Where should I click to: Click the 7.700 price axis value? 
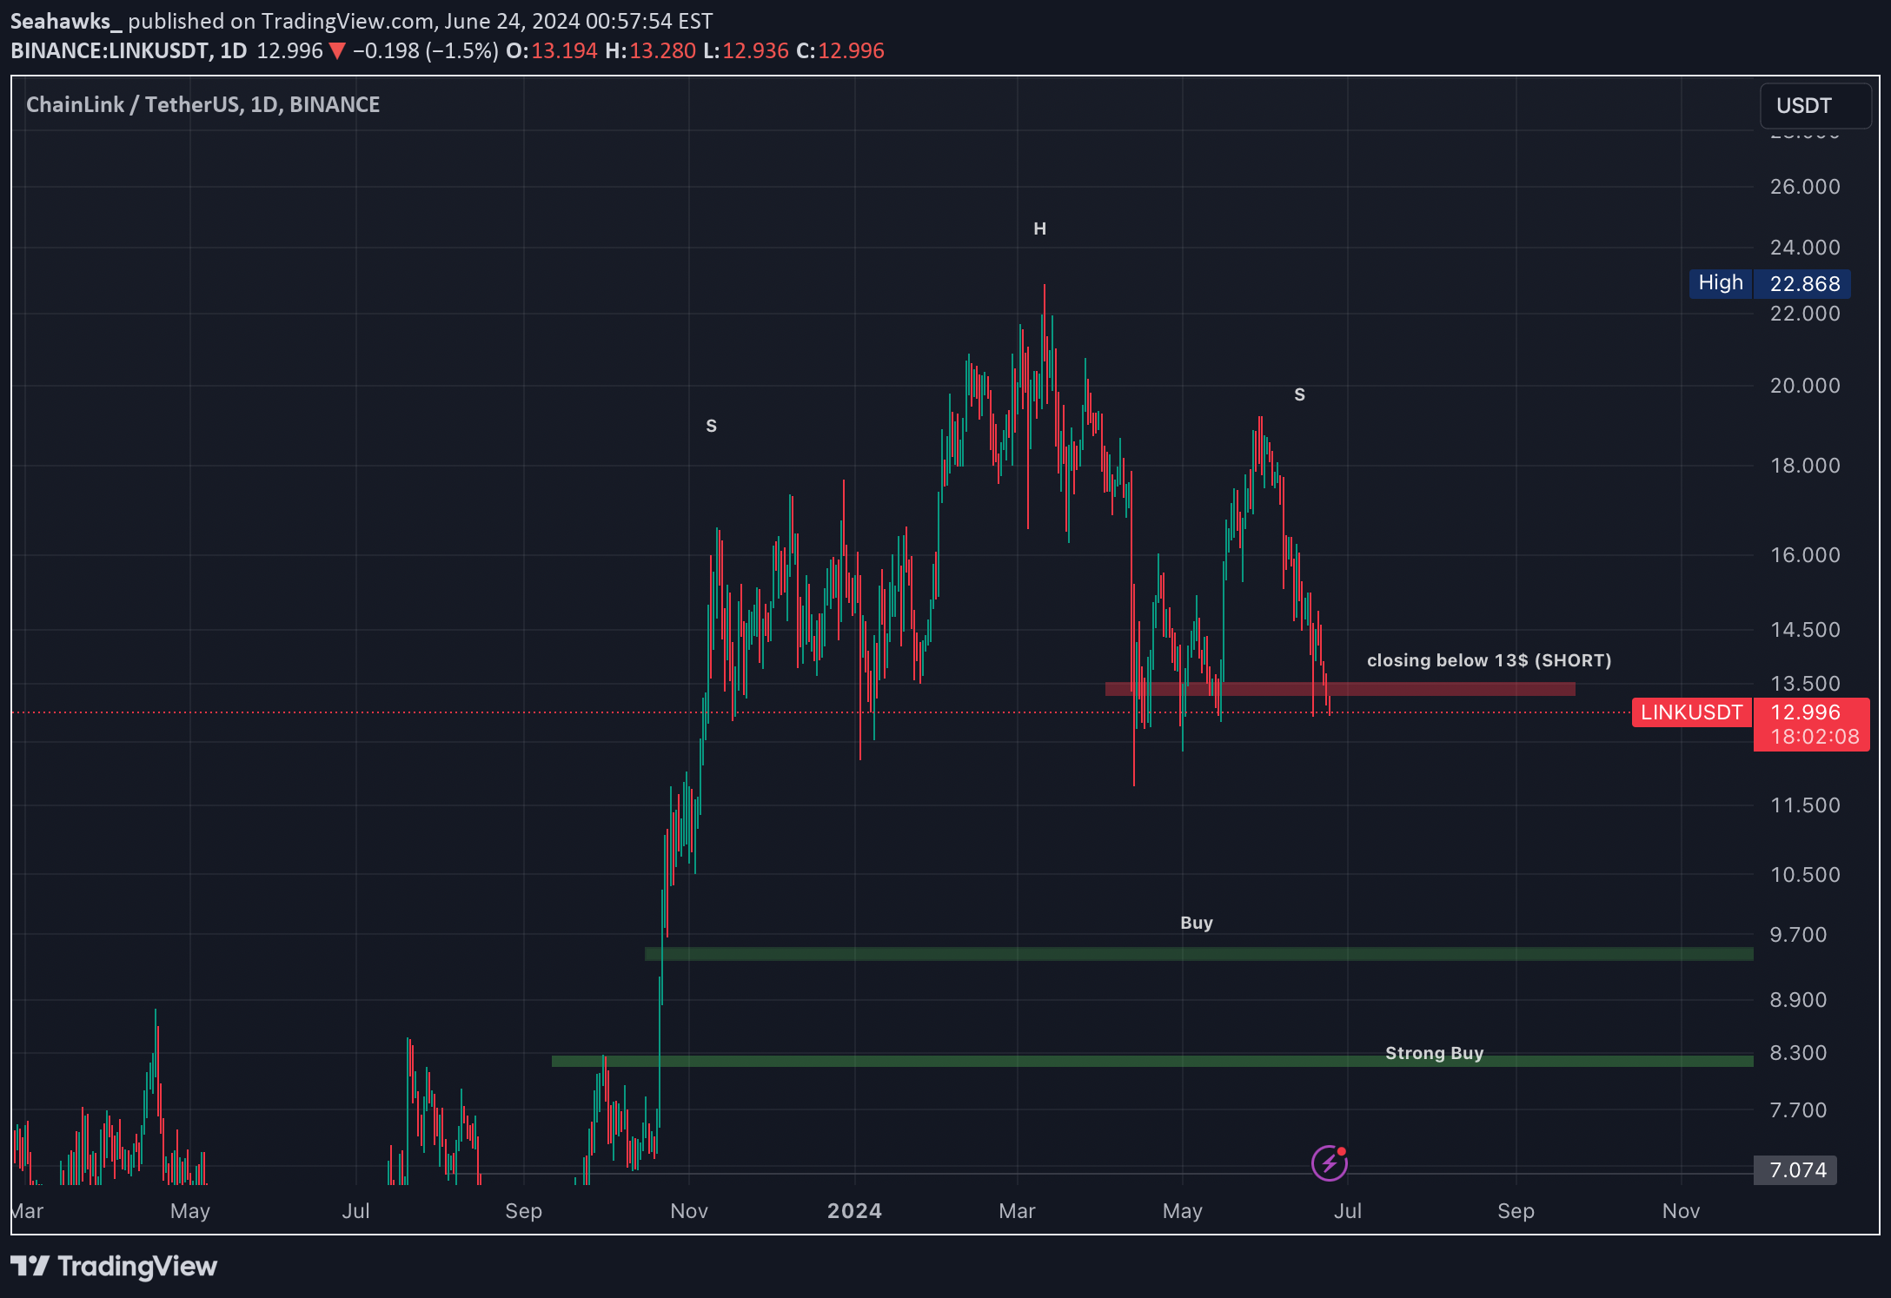click(x=1798, y=1110)
